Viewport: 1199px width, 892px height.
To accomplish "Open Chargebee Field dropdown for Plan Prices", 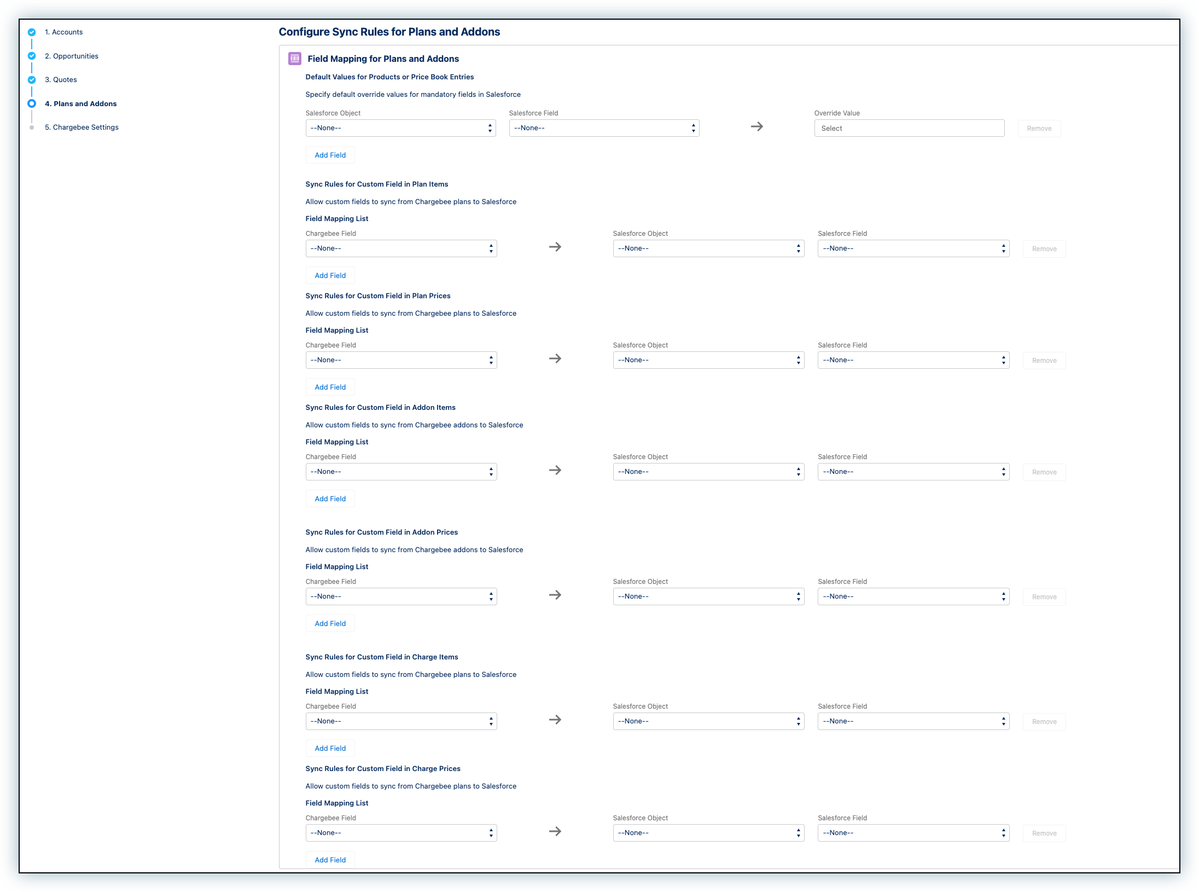I will coord(401,360).
